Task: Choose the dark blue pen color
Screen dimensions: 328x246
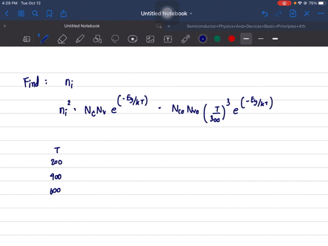Action: (x=203, y=39)
